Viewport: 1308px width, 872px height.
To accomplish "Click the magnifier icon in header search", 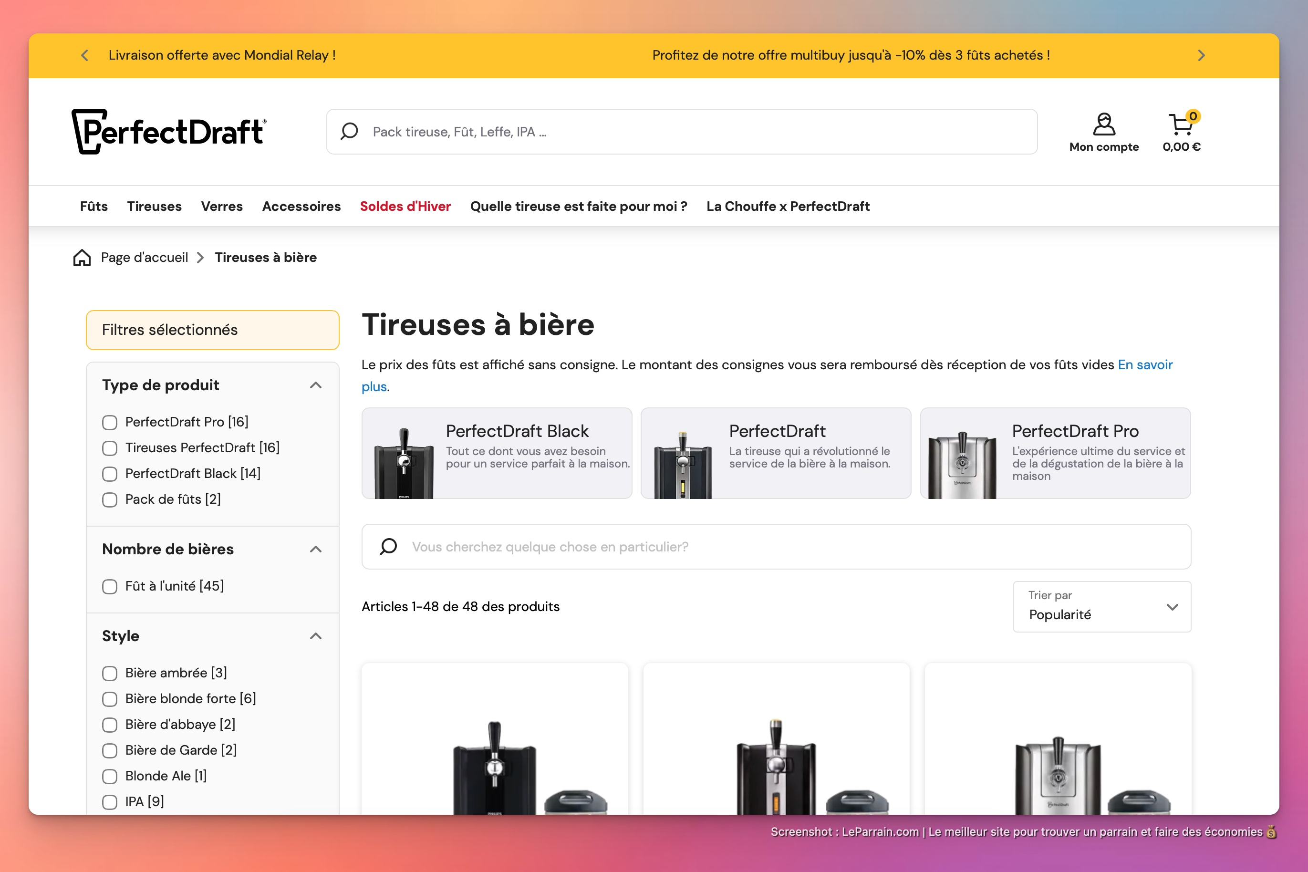I will click(349, 131).
